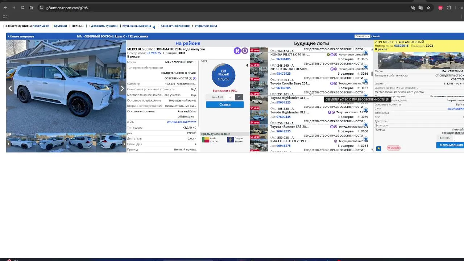464x261 pixels.
Task: Open the browser extensions puzzle icon
Action: click(x=449, y=8)
